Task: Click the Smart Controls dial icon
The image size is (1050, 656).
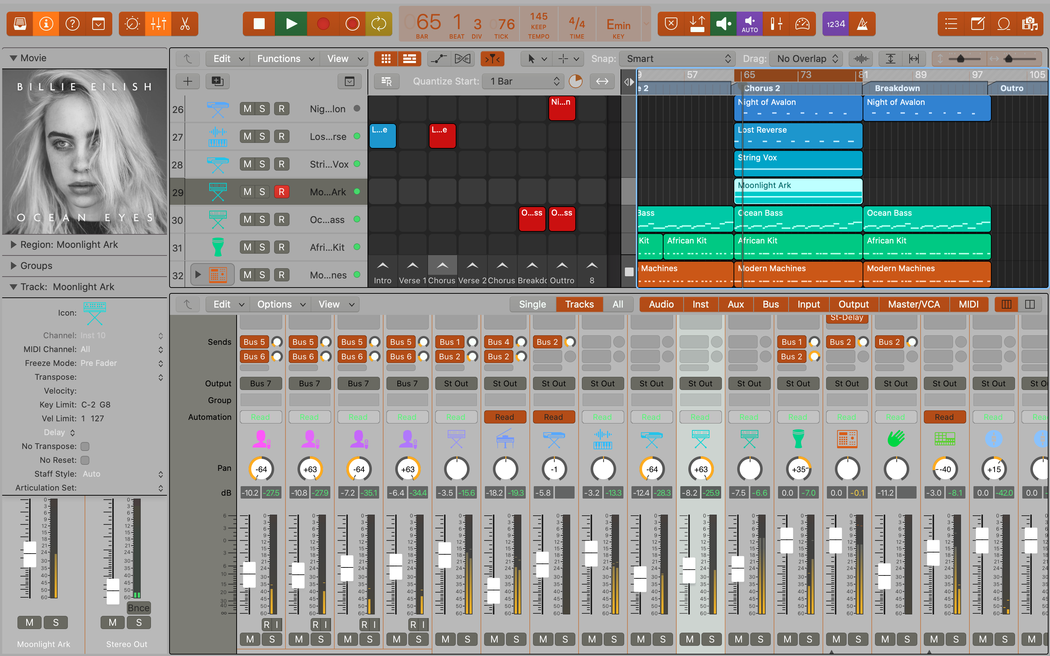Action: pyautogui.click(x=132, y=24)
